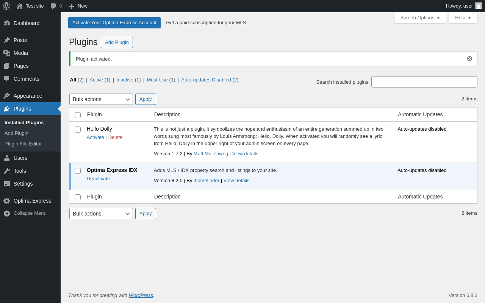Check the Hello Dolly plugin checkbox
This screenshot has height=303, width=485.
click(x=78, y=130)
